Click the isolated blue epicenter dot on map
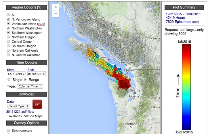This screenshot has height=134, width=210. tap(102, 50)
